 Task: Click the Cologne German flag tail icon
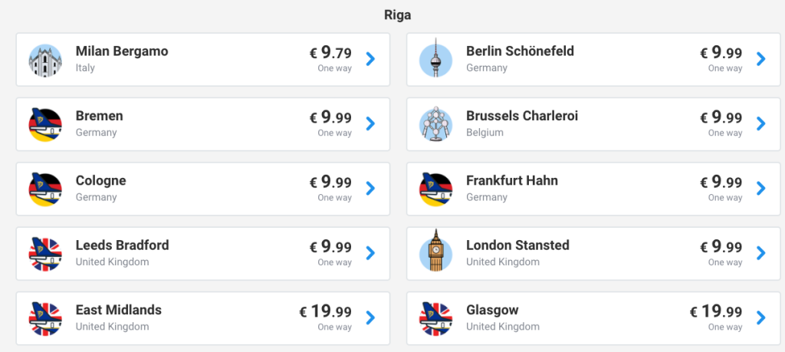coord(45,189)
